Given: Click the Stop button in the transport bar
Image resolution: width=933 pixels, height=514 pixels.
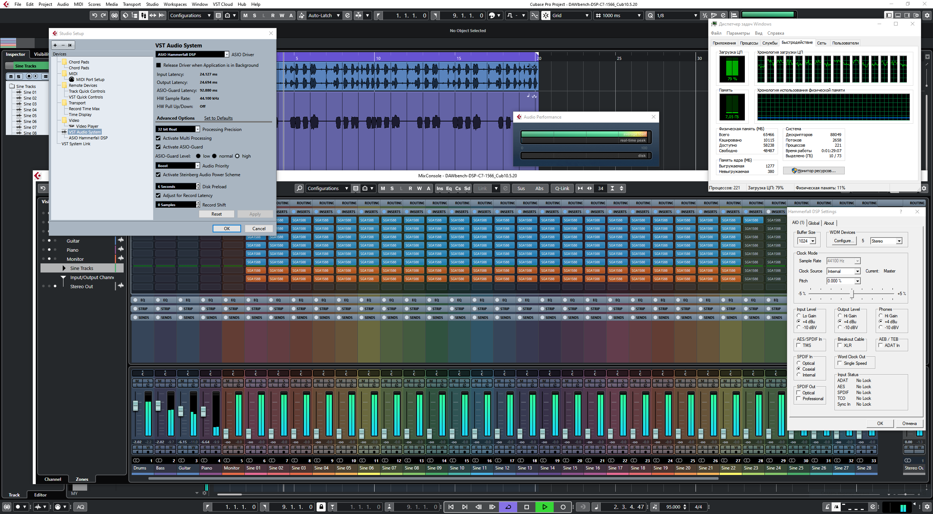Looking at the screenshot, I should click(x=526, y=507).
